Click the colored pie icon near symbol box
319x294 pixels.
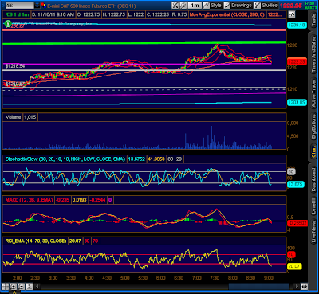coord(43,6)
